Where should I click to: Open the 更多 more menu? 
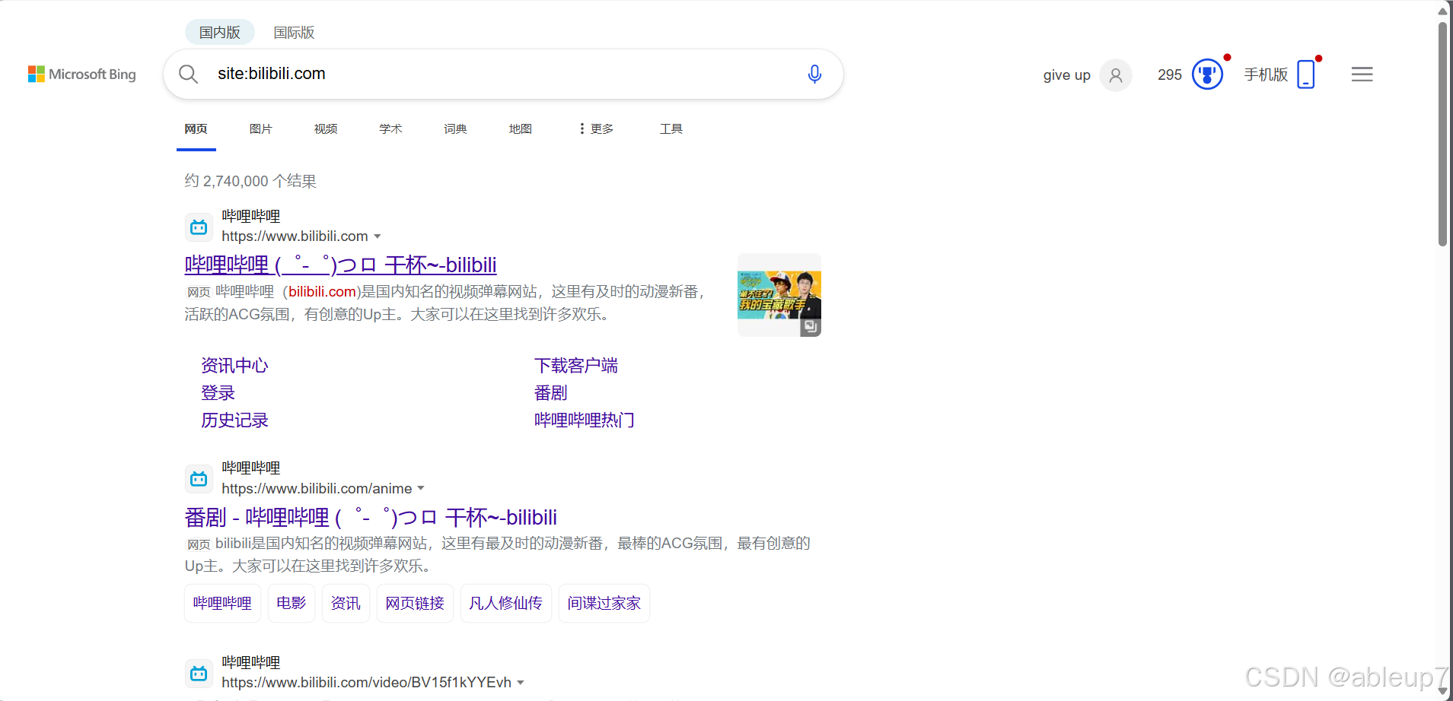[596, 129]
